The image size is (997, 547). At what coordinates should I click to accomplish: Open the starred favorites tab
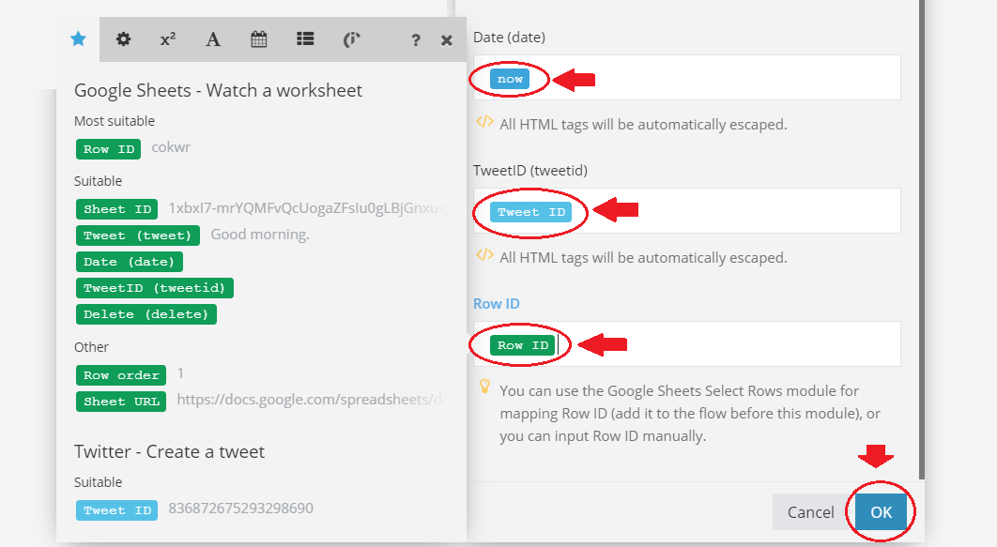coord(78,39)
